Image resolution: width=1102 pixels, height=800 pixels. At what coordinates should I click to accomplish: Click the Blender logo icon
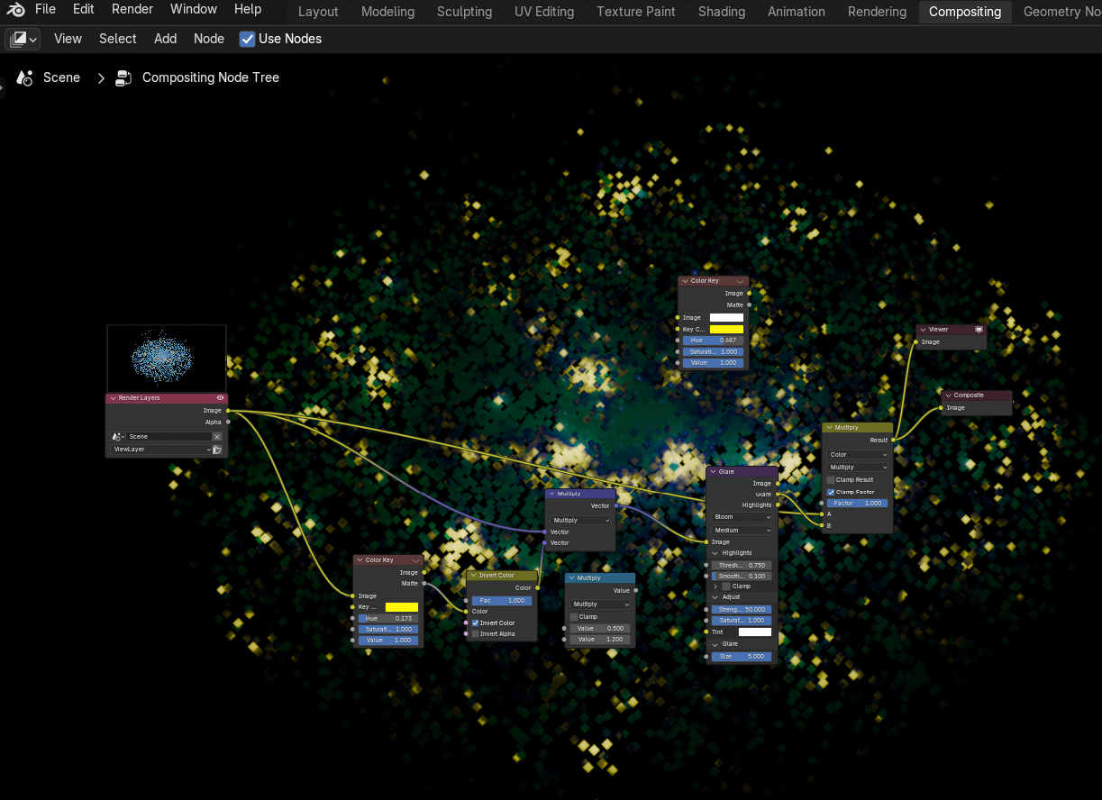(x=16, y=9)
